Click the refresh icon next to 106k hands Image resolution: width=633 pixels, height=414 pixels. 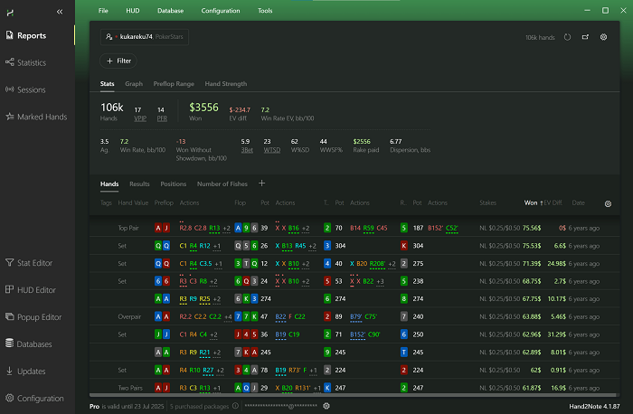(x=567, y=38)
